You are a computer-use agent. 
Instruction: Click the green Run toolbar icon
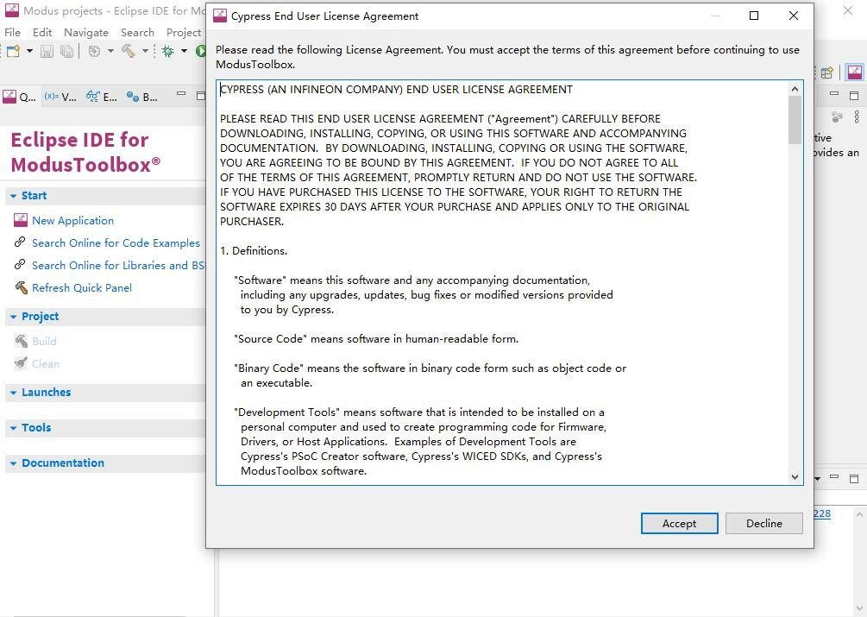[x=201, y=52]
